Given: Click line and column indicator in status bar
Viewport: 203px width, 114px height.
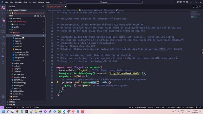Looking at the screenshot, I should [138, 108].
